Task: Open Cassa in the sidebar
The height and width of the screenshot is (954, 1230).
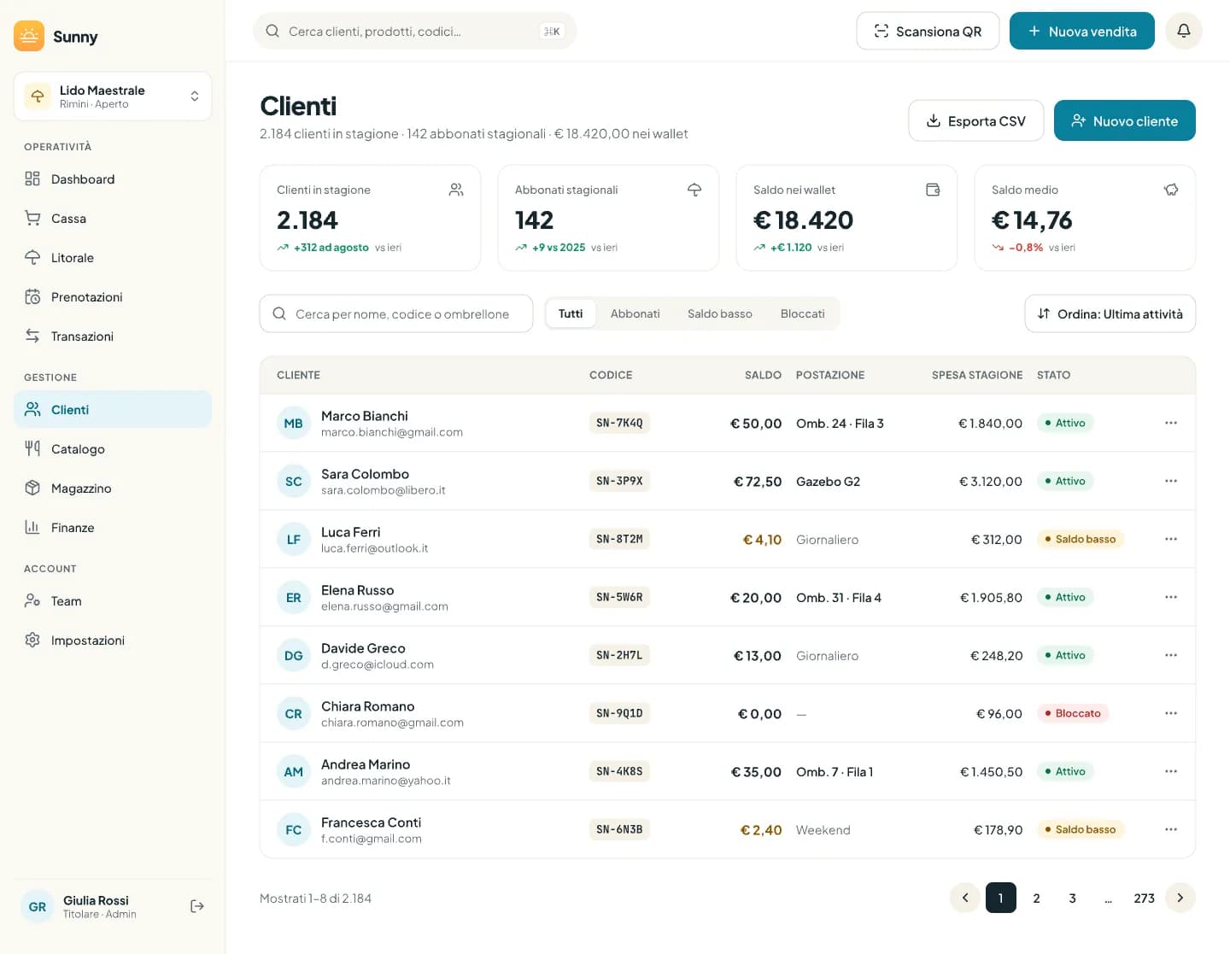Action: 113,218
